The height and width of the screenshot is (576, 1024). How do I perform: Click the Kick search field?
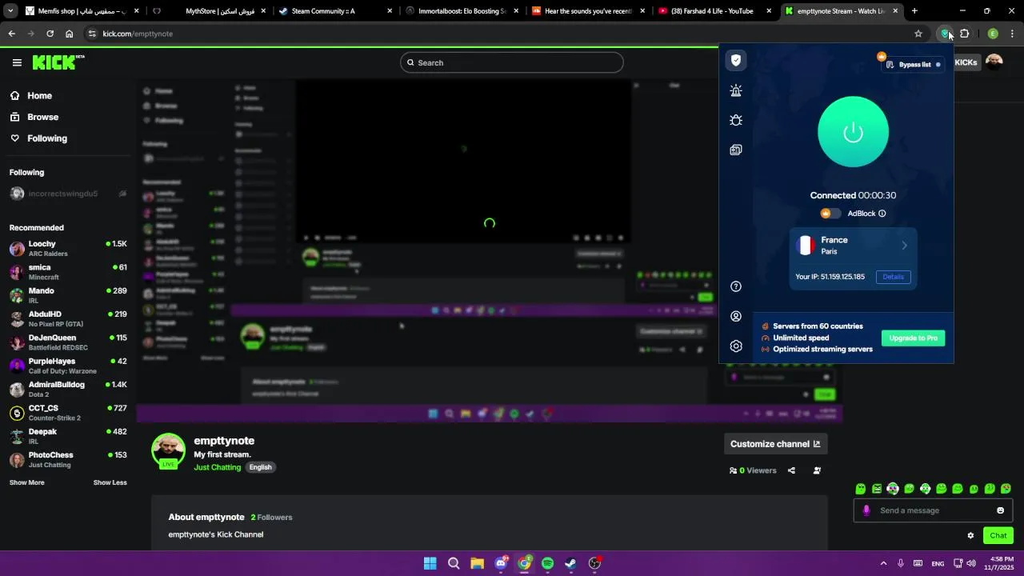[512, 62]
